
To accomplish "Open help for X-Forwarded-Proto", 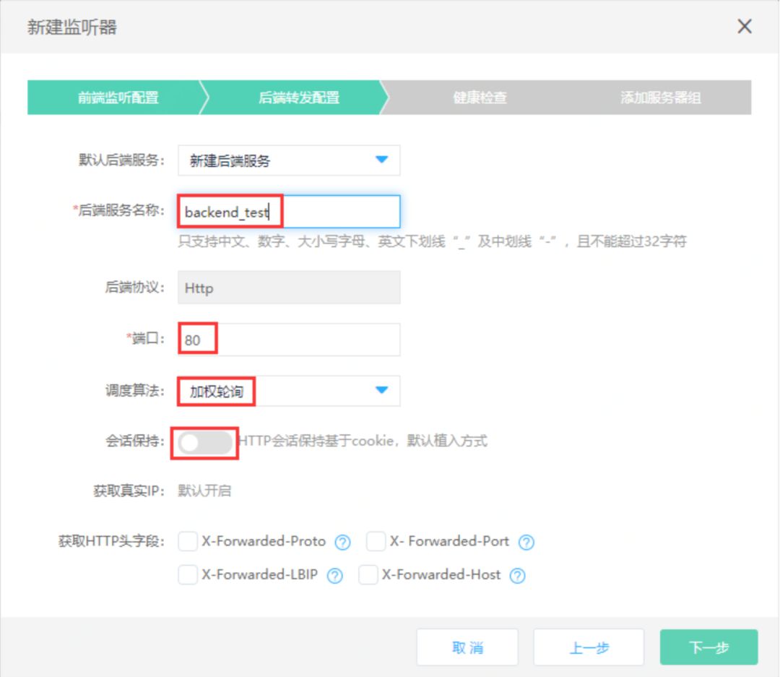I will point(342,542).
